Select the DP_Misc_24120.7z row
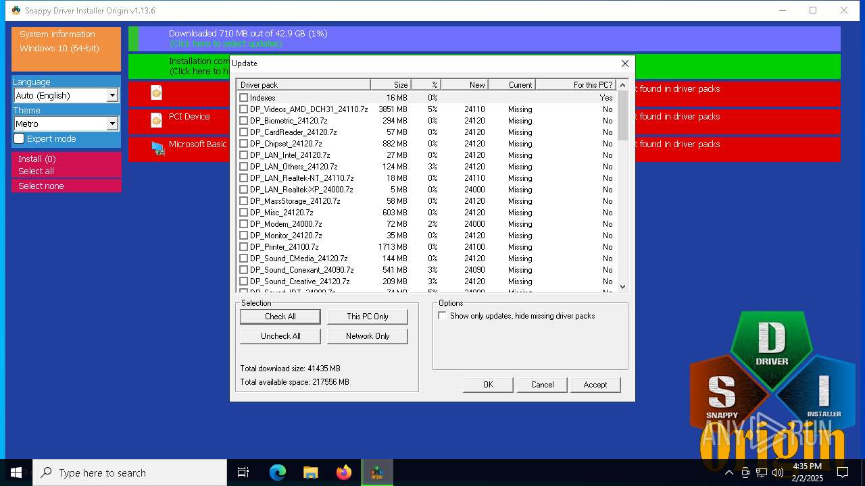 click(426, 213)
